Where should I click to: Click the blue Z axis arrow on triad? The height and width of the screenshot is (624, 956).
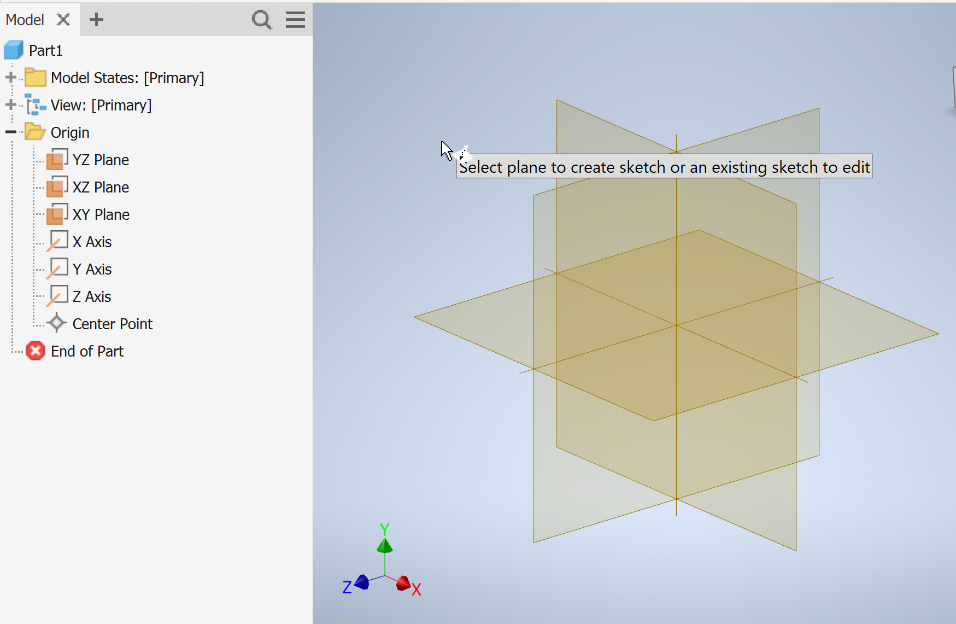(x=362, y=582)
